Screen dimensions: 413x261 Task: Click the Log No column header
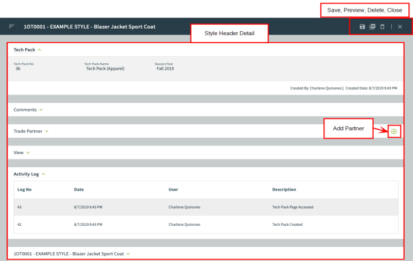point(25,189)
